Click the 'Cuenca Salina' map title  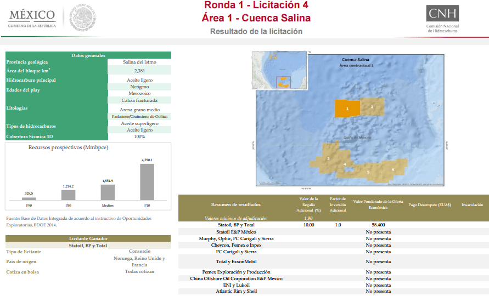pyautogui.click(x=356, y=60)
